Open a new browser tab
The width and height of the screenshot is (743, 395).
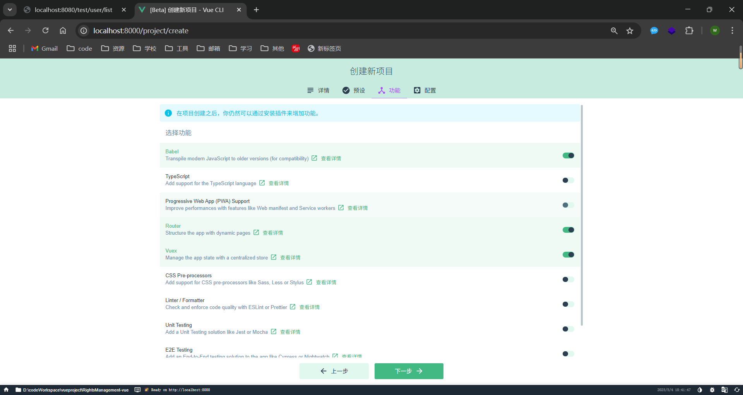(256, 10)
